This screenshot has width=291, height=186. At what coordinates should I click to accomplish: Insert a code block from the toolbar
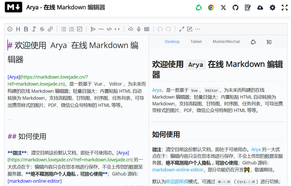[109, 29]
